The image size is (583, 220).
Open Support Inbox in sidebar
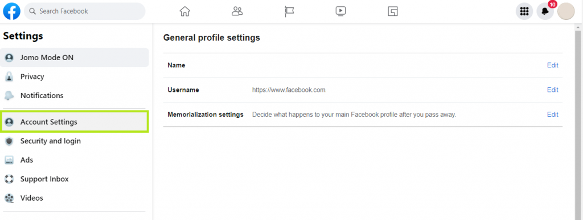[x=75, y=179]
